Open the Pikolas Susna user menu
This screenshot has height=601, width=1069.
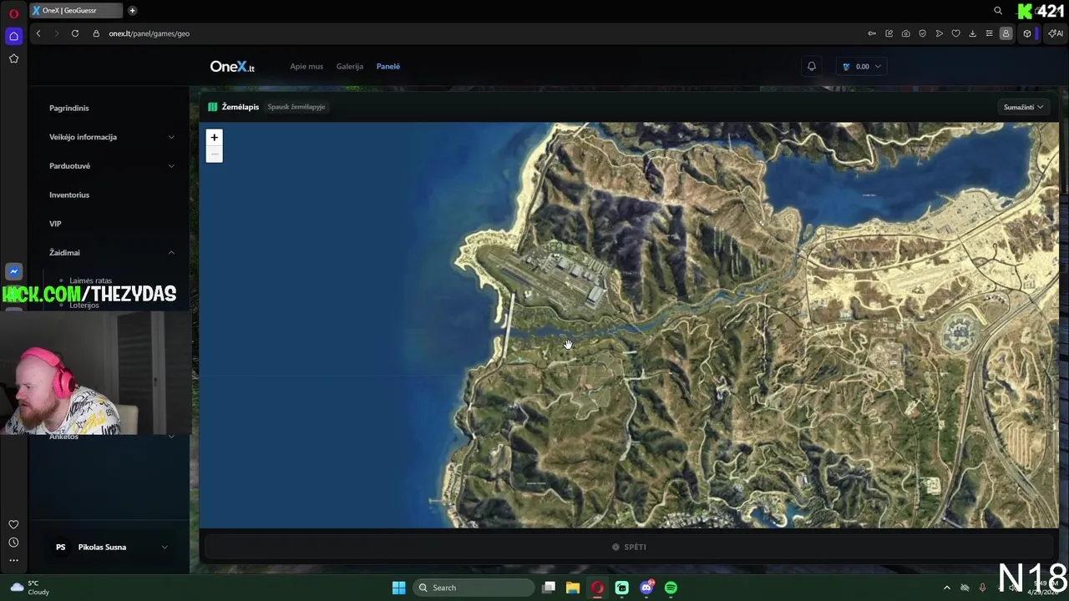click(111, 547)
